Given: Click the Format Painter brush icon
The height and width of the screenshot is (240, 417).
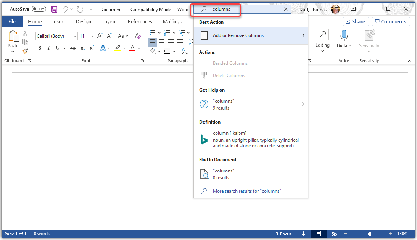Looking at the screenshot, I should coord(25,50).
